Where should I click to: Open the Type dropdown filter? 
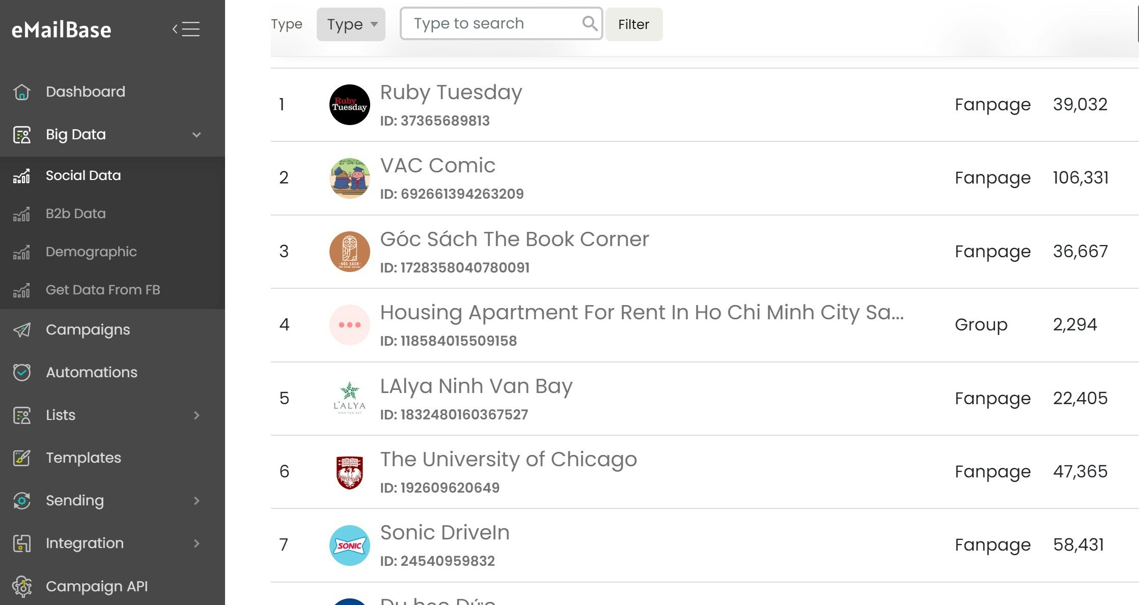coord(351,24)
